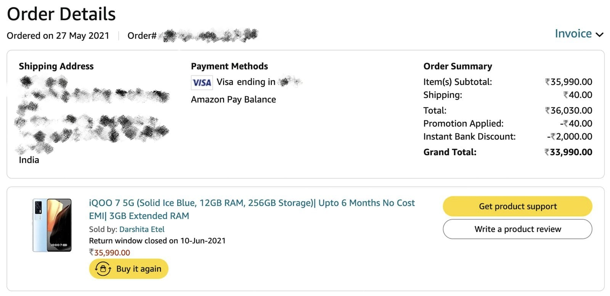Click the Ordered on 27 May 2021 text
This screenshot has height=296, width=610.
(x=58, y=36)
